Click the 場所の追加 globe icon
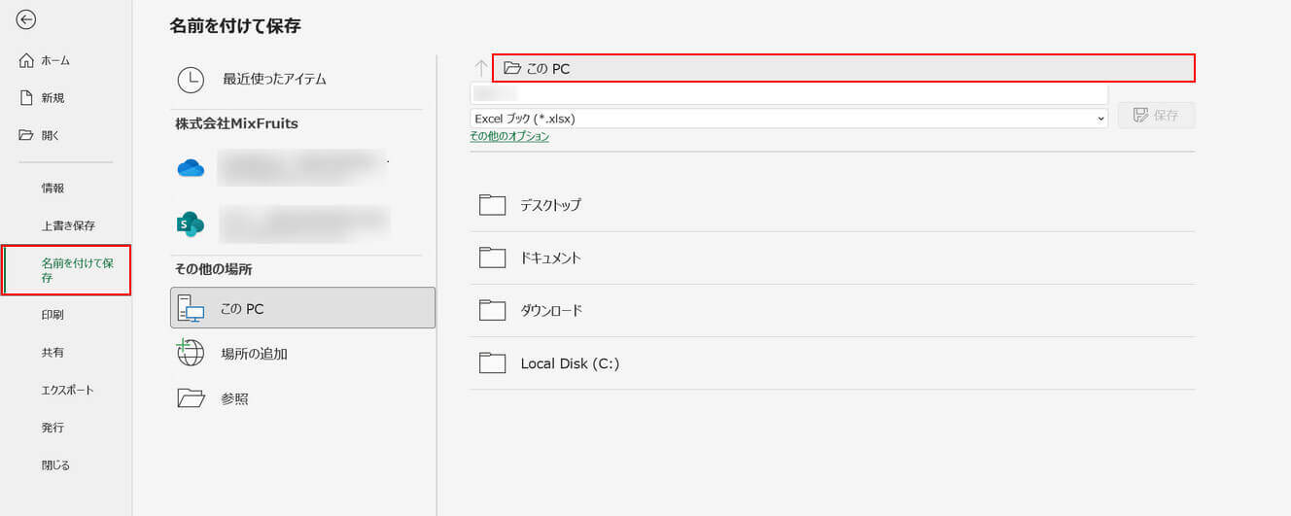This screenshot has width=1291, height=516. pos(191,354)
